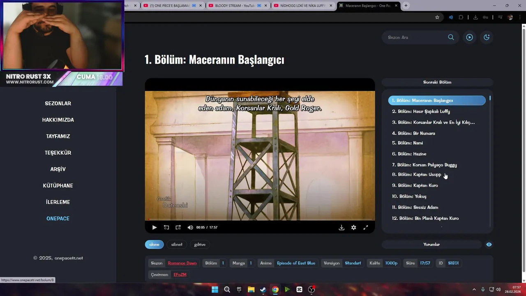Download the video from player controls
This screenshot has height=296, width=526.
(x=341, y=227)
